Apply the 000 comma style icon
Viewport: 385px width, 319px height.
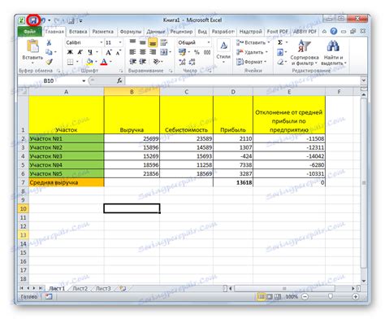pos(207,52)
